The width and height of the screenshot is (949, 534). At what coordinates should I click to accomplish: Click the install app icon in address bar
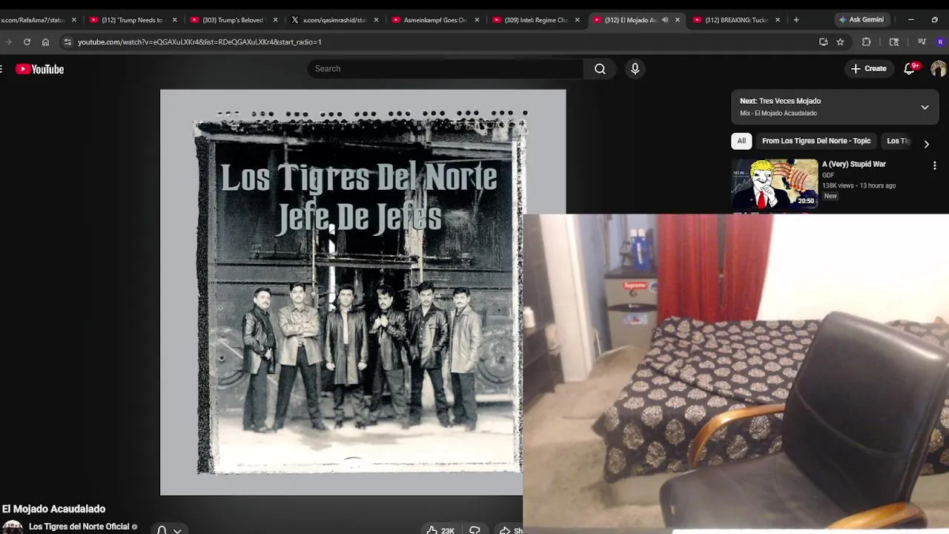tap(823, 42)
